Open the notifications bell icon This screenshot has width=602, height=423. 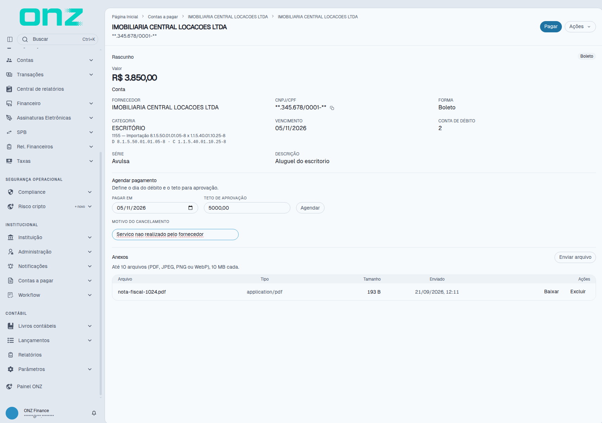94,413
